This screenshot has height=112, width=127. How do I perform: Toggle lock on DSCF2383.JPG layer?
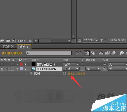click(x=13, y=69)
